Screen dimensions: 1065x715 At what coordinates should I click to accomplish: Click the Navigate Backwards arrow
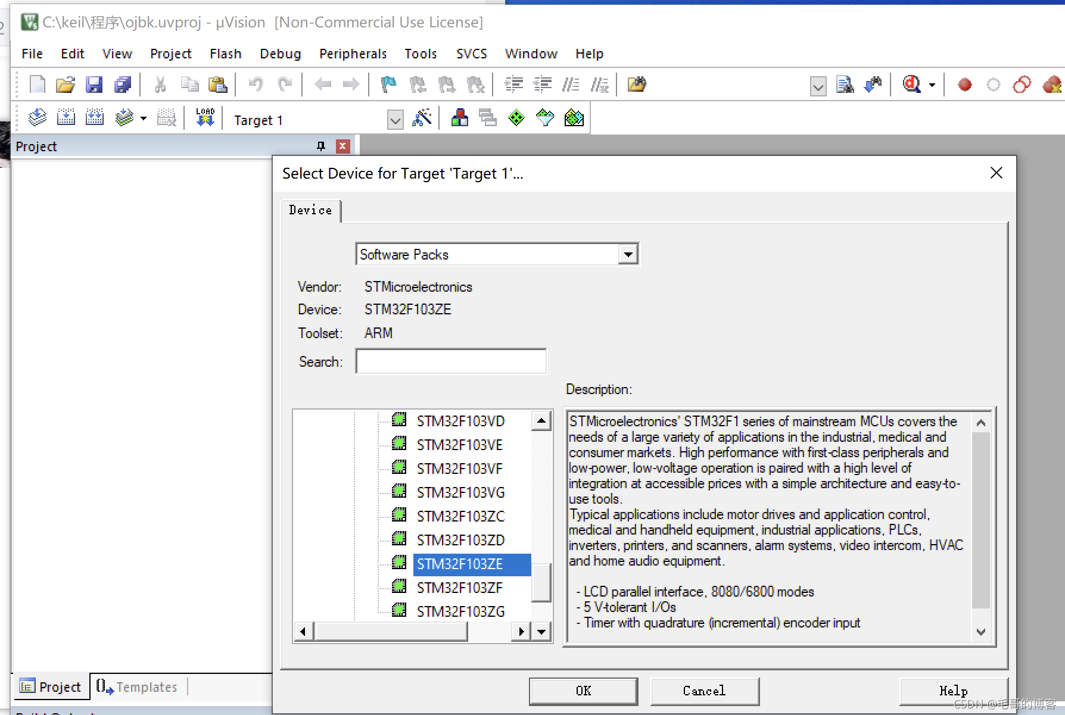(323, 85)
